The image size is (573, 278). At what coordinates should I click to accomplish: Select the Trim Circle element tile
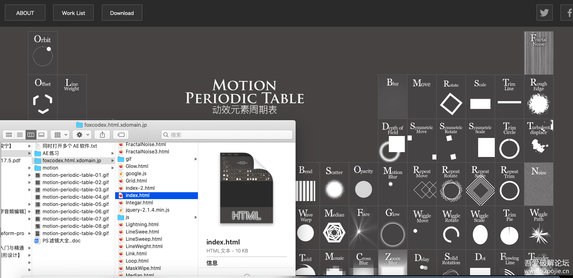(x=509, y=140)
